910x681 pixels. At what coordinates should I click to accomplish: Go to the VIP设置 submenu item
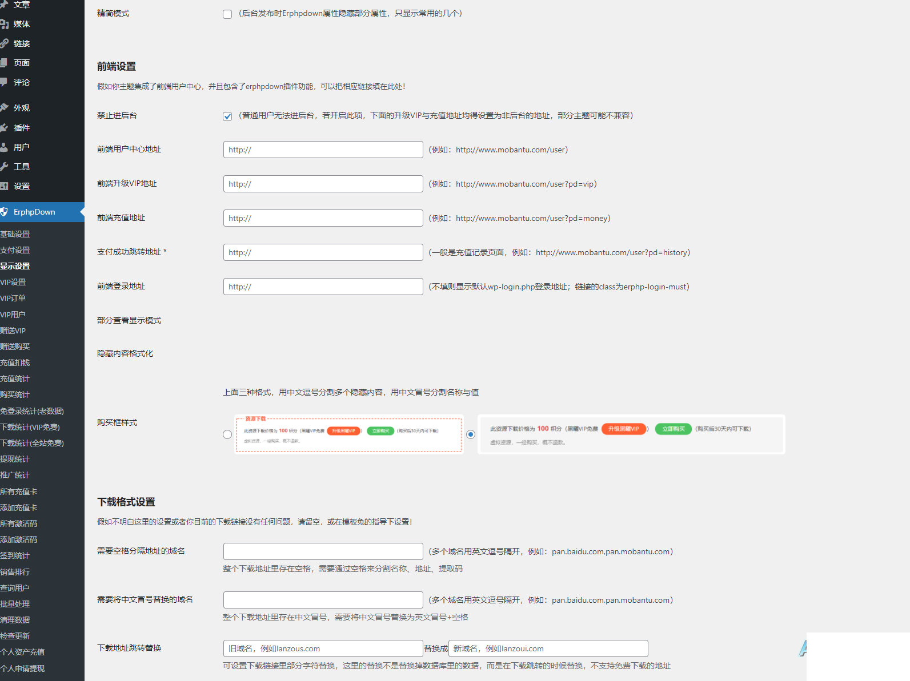(x=13, y=282)
